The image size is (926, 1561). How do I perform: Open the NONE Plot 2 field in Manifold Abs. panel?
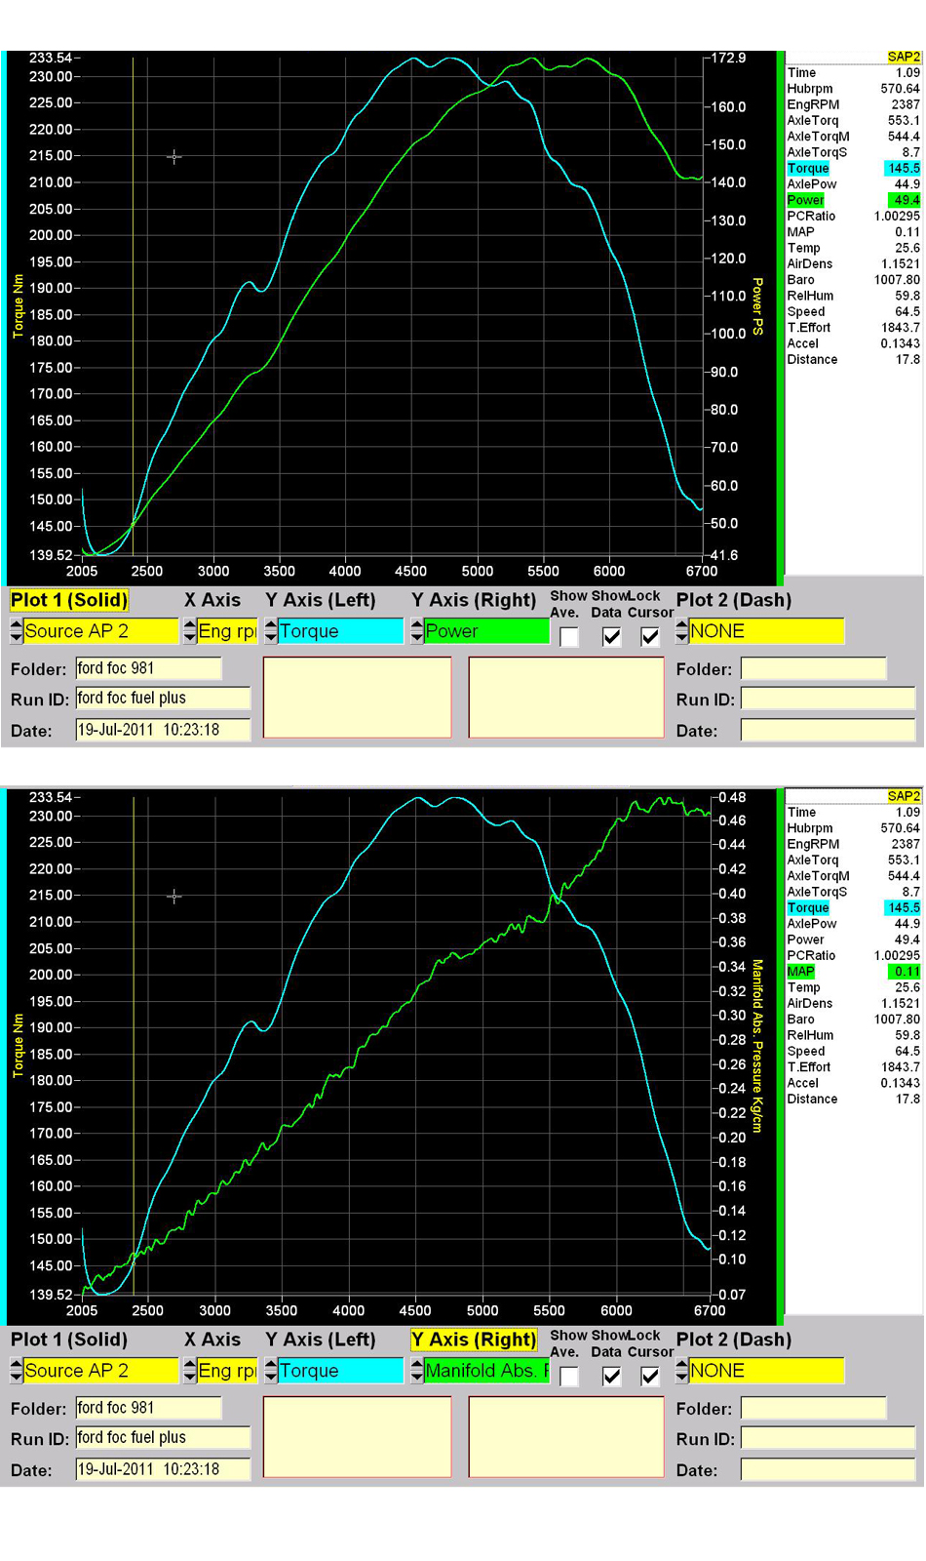tap(766, 1371)
